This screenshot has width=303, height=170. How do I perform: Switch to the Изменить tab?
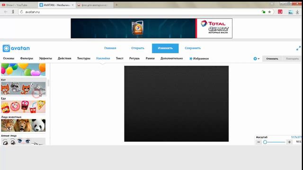pyautogui.click(x=165, y=48)
